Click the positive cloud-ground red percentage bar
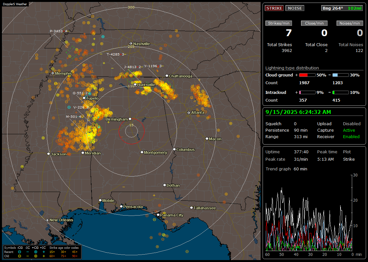The width and height of the screenshot is (368, 262). point(307,75)
